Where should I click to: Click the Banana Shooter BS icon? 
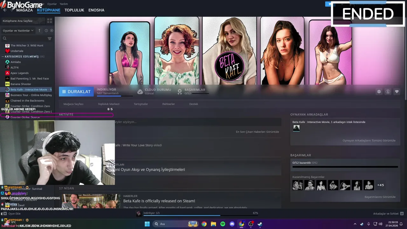click(7, 84)
